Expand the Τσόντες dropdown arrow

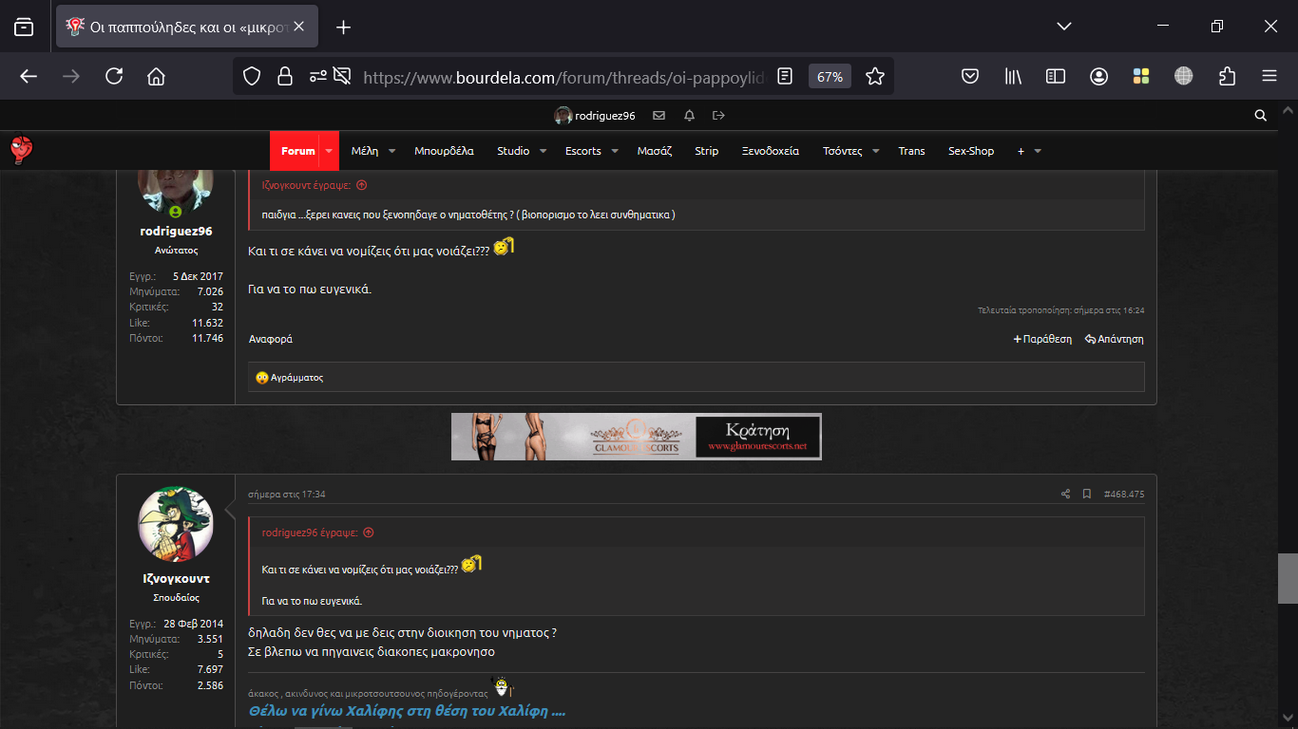point(876,151)
